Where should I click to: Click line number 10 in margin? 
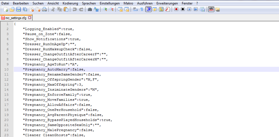6,69
